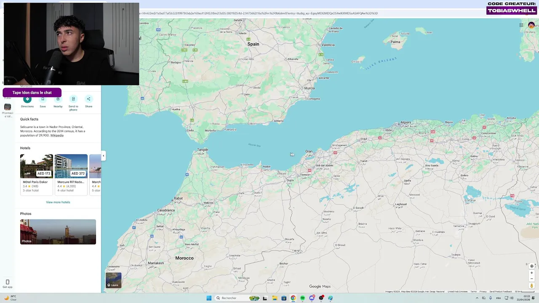Open Spotify from the taskbar
539x303 pixels.
click(x=302, y=298)
